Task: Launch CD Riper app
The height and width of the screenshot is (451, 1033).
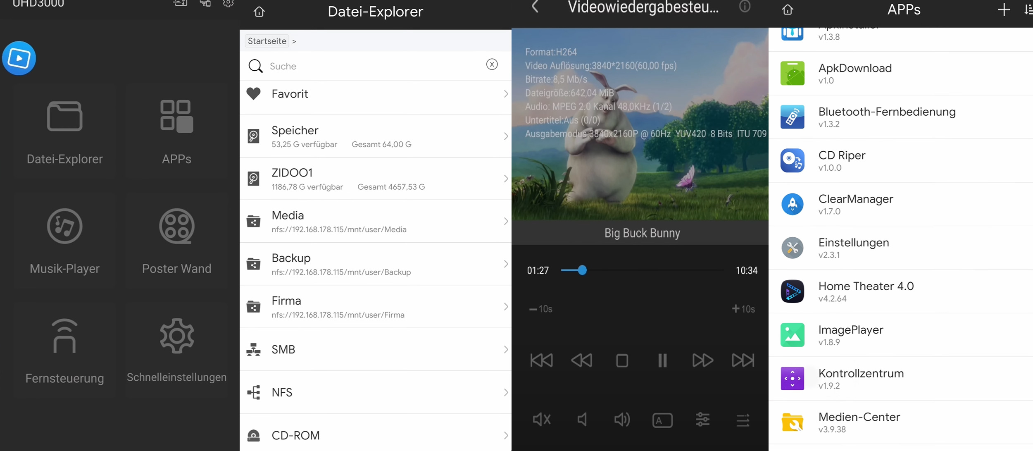Action: tap(901, 161)
